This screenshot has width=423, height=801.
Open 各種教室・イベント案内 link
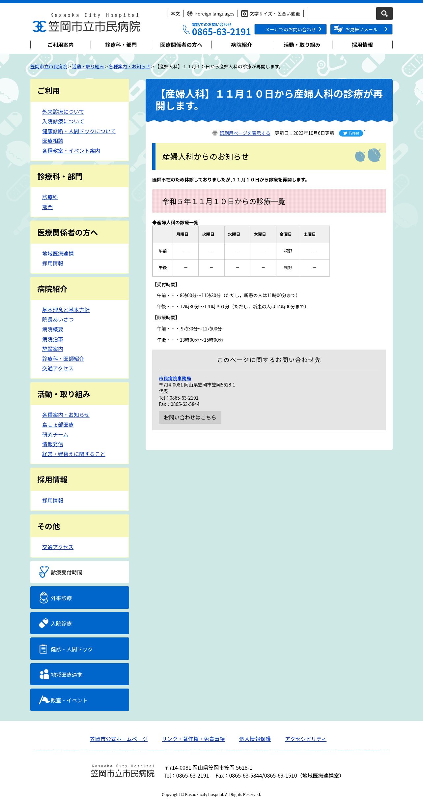click(71, 151)
